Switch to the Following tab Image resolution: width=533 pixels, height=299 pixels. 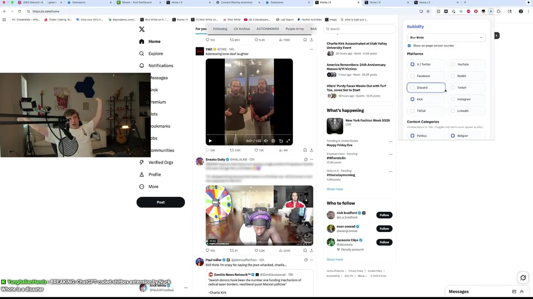click(x=220, y=29)
